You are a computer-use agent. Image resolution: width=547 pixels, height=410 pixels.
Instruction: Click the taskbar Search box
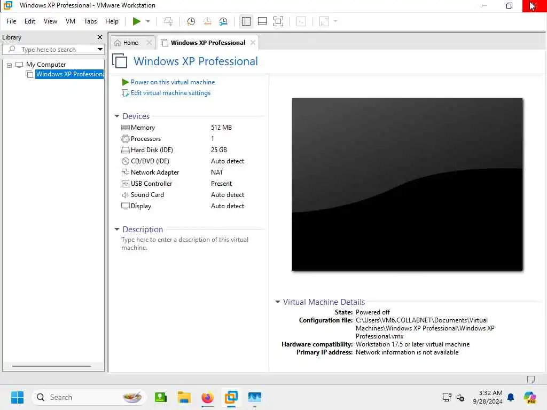(x=89, y=397)
